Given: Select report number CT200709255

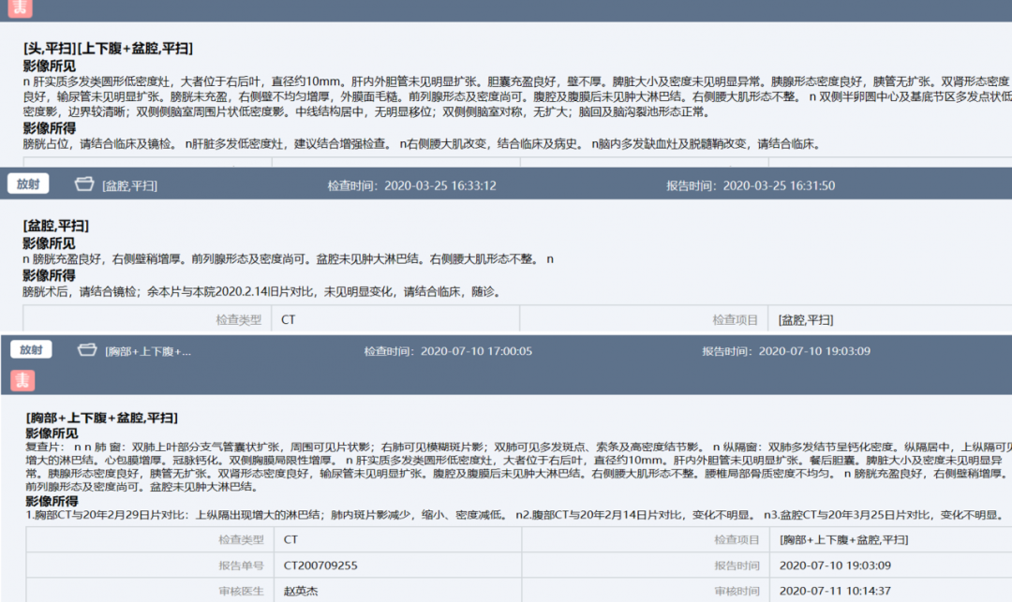Looking at the screenshot, I should [320, 565].
